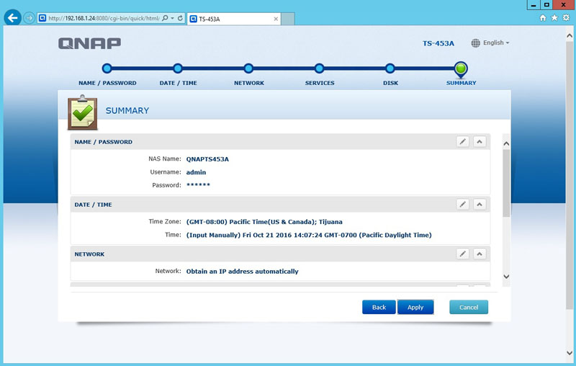This screenshot has width=576, height=366.
Task: Jump to NETWORK wizard step
Action: [248, 68]
